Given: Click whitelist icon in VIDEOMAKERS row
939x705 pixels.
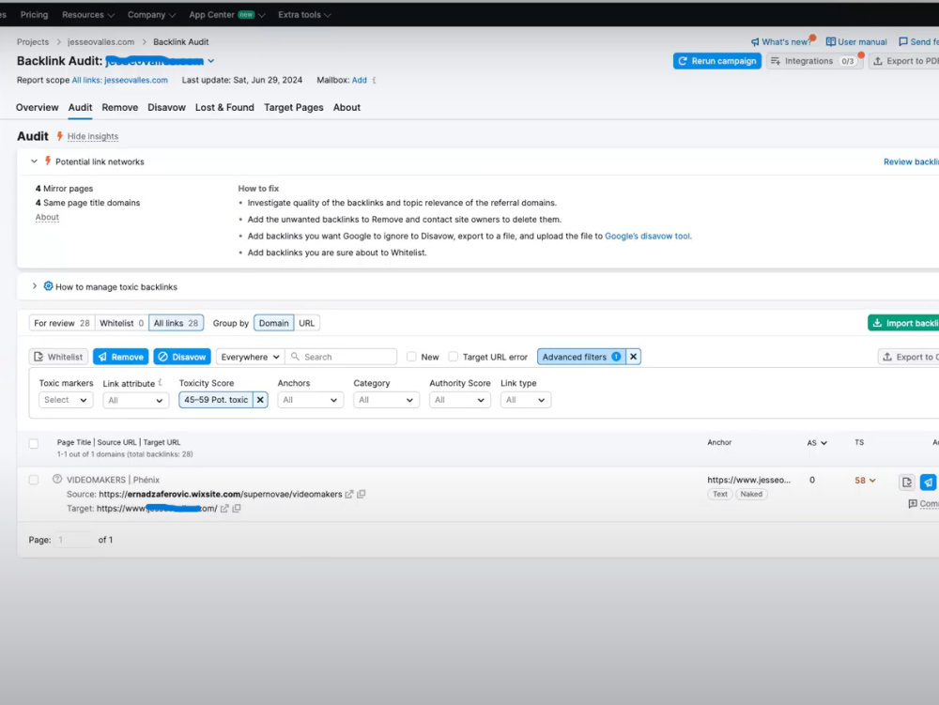Looking at the screenshot, I should pos(907,483).
